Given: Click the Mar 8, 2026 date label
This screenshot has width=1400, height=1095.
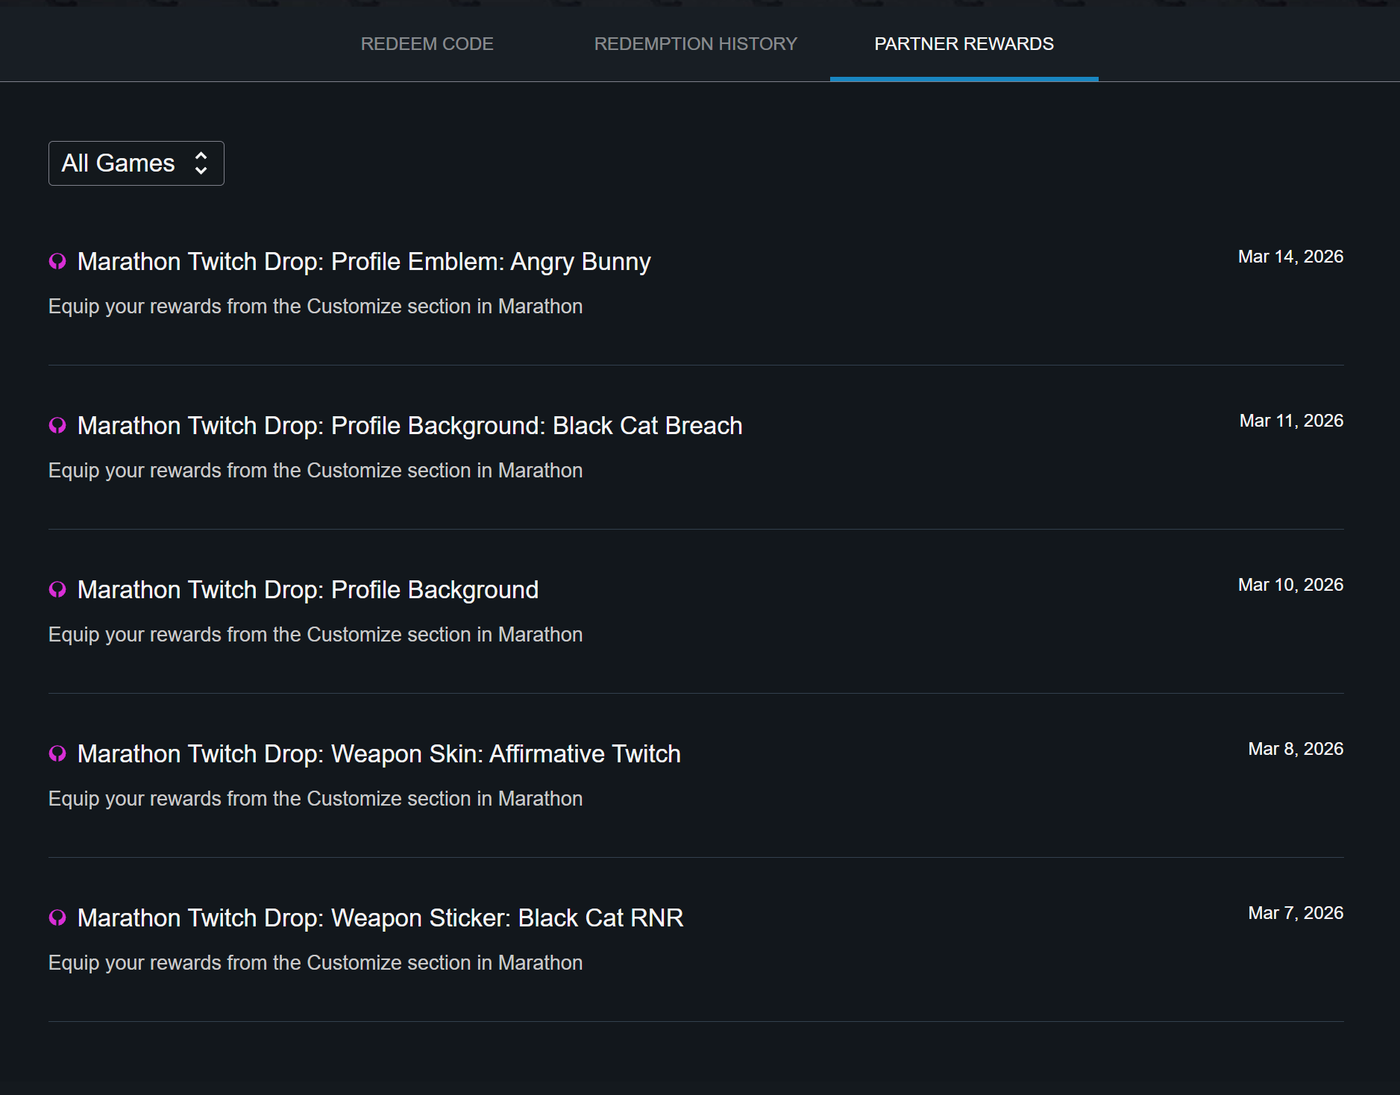Looking at the screenshot, I should (1296, 749).
